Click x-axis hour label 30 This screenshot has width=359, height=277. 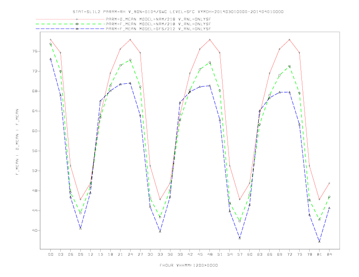click(x=150, y=254)
